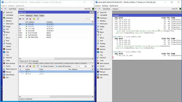
Task: Click Find field in firewall panel
Action: [x=80, y=66]
